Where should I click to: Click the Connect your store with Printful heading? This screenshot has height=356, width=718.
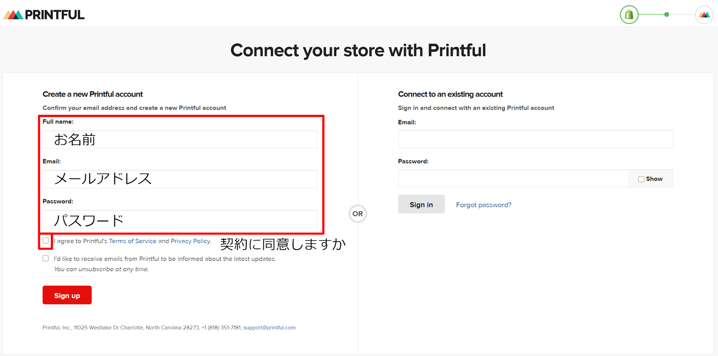coord(358,50)
